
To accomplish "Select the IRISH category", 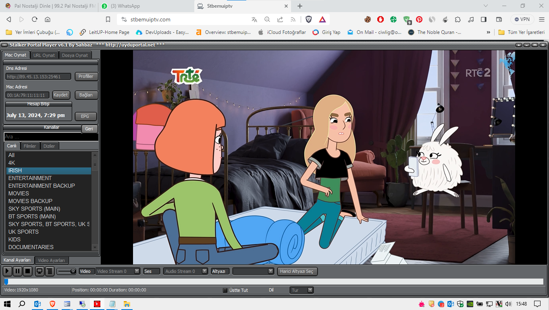I will point(49,170).
